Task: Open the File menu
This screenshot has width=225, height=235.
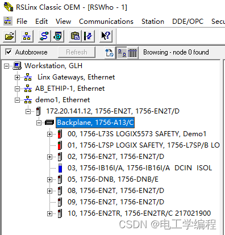Action: click(22, 21)
